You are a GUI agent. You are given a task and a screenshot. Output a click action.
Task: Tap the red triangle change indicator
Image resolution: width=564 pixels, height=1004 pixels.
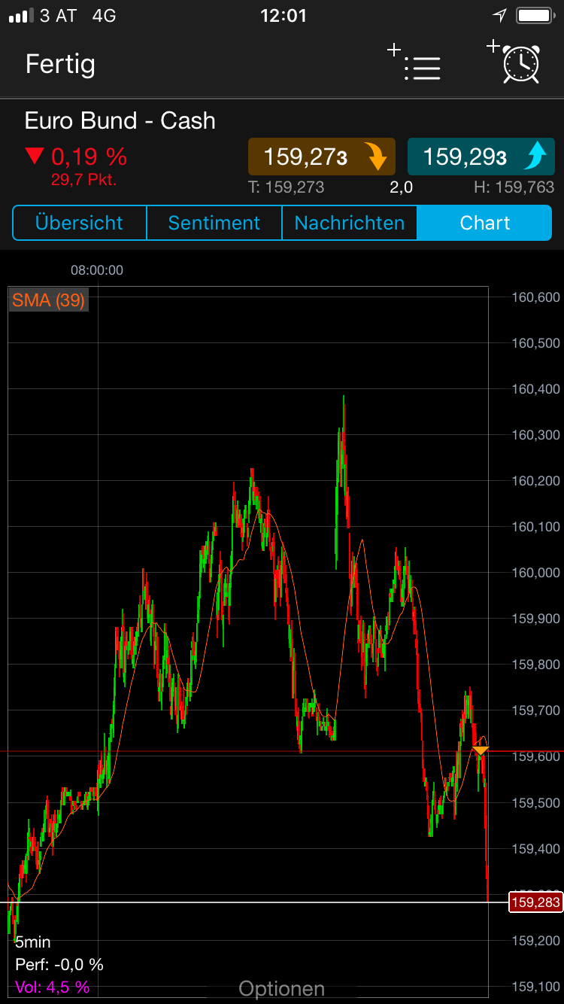35,157
